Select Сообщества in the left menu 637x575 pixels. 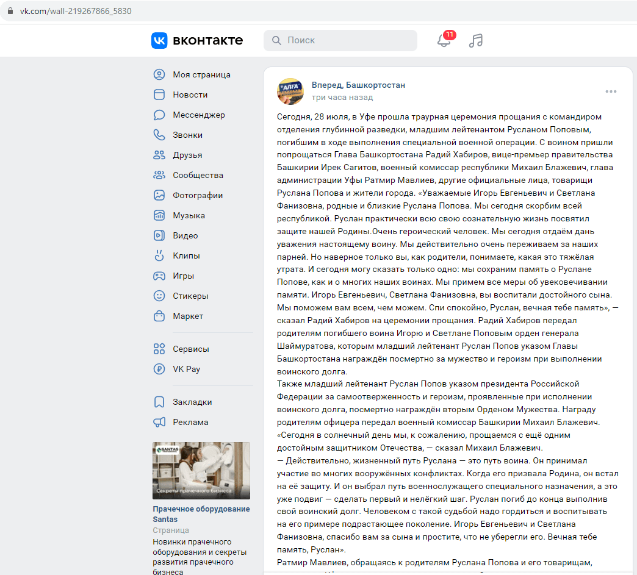[x=198, y=175]
